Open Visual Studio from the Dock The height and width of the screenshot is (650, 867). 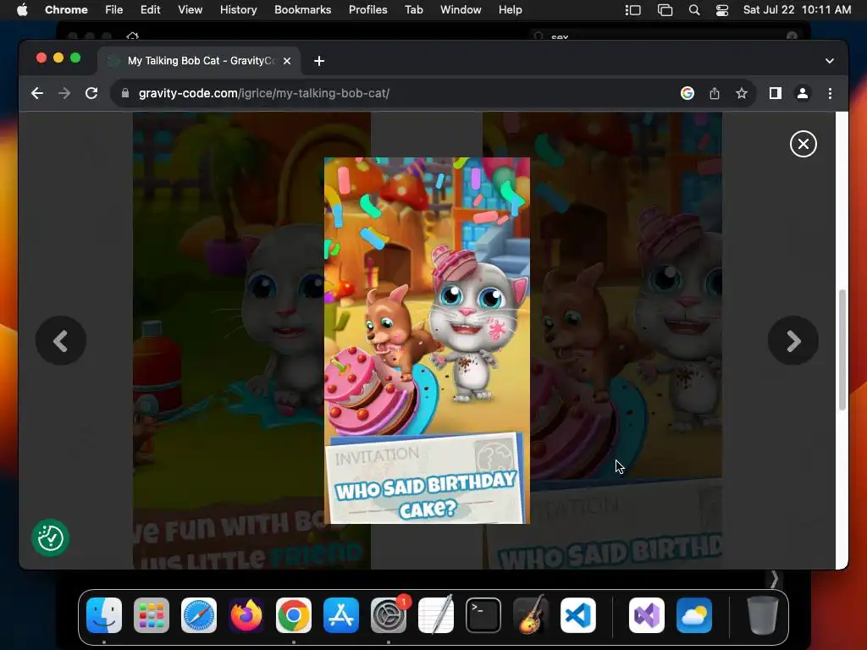[647, 615]
